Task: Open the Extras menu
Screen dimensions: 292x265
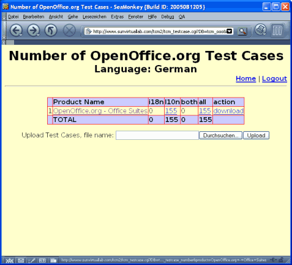Action: point(117,17)
